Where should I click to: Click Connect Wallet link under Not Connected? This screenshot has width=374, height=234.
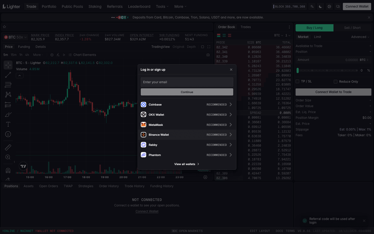coord(147,211)
